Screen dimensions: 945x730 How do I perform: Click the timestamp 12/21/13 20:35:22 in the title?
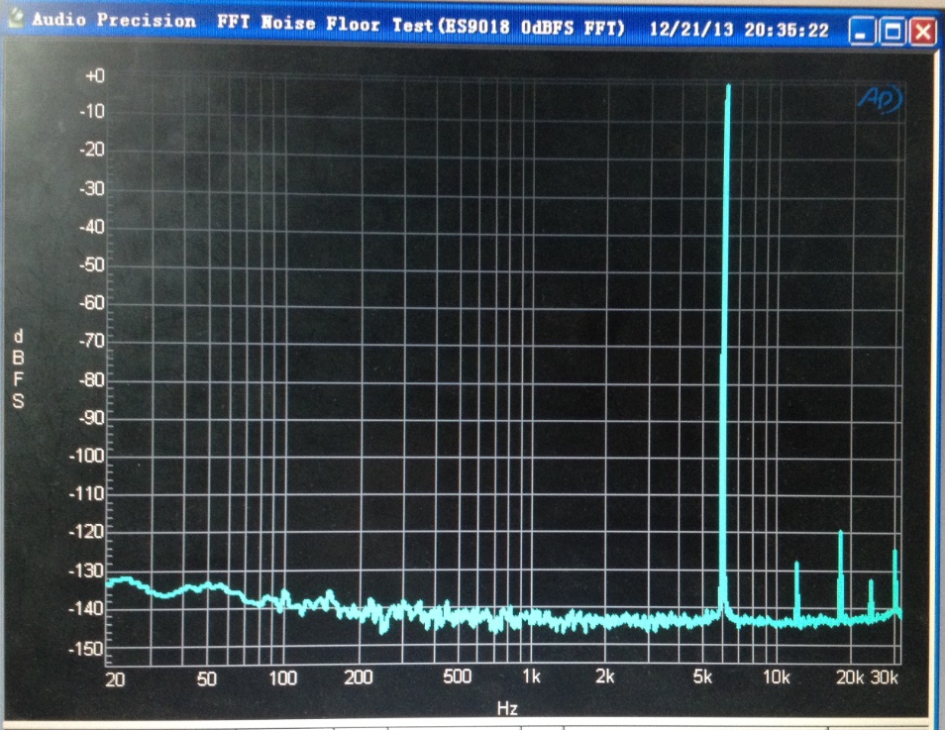739,30
